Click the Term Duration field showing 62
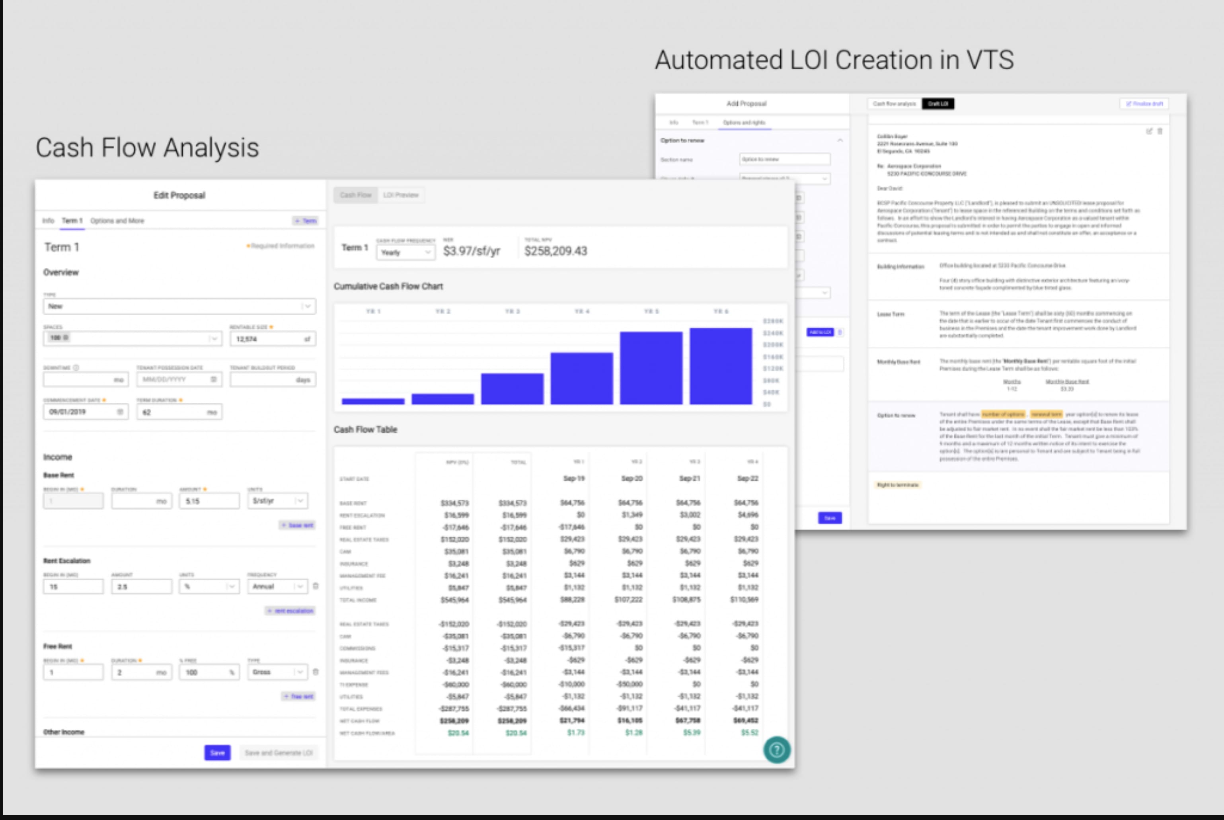Screen dimensions: 1224x820 179,412
